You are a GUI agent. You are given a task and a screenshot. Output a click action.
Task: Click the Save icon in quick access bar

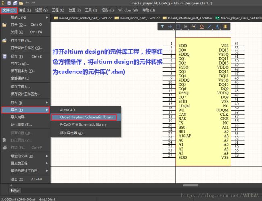(x=9, y=3)
